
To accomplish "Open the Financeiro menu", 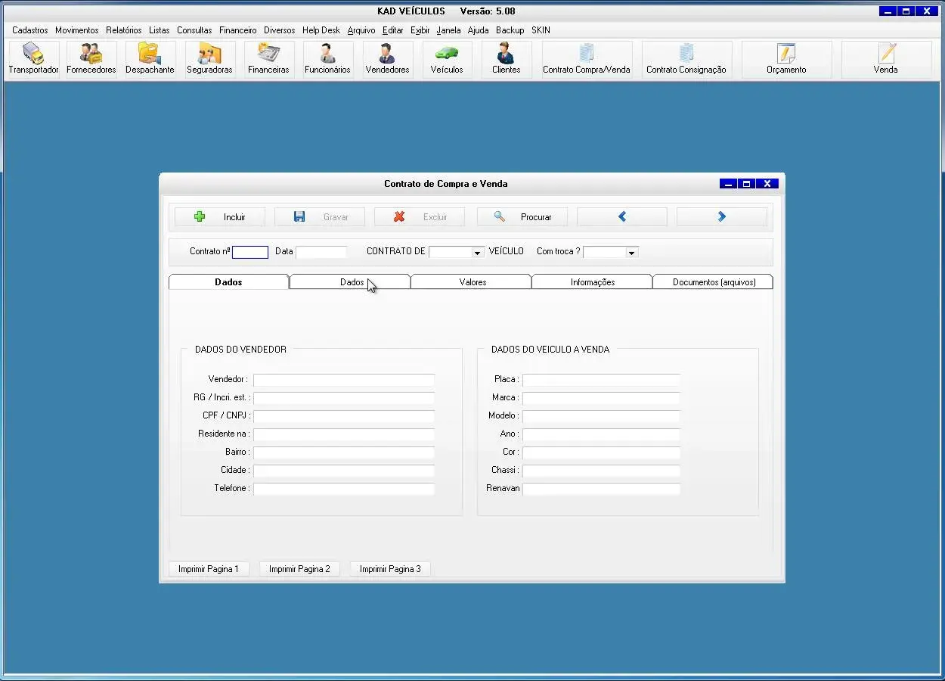I will coord(238,30).
